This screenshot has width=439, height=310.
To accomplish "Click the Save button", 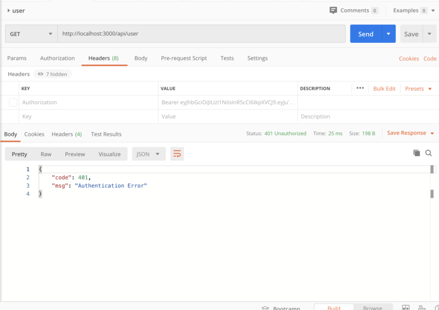I will click(x=411, y=34).
